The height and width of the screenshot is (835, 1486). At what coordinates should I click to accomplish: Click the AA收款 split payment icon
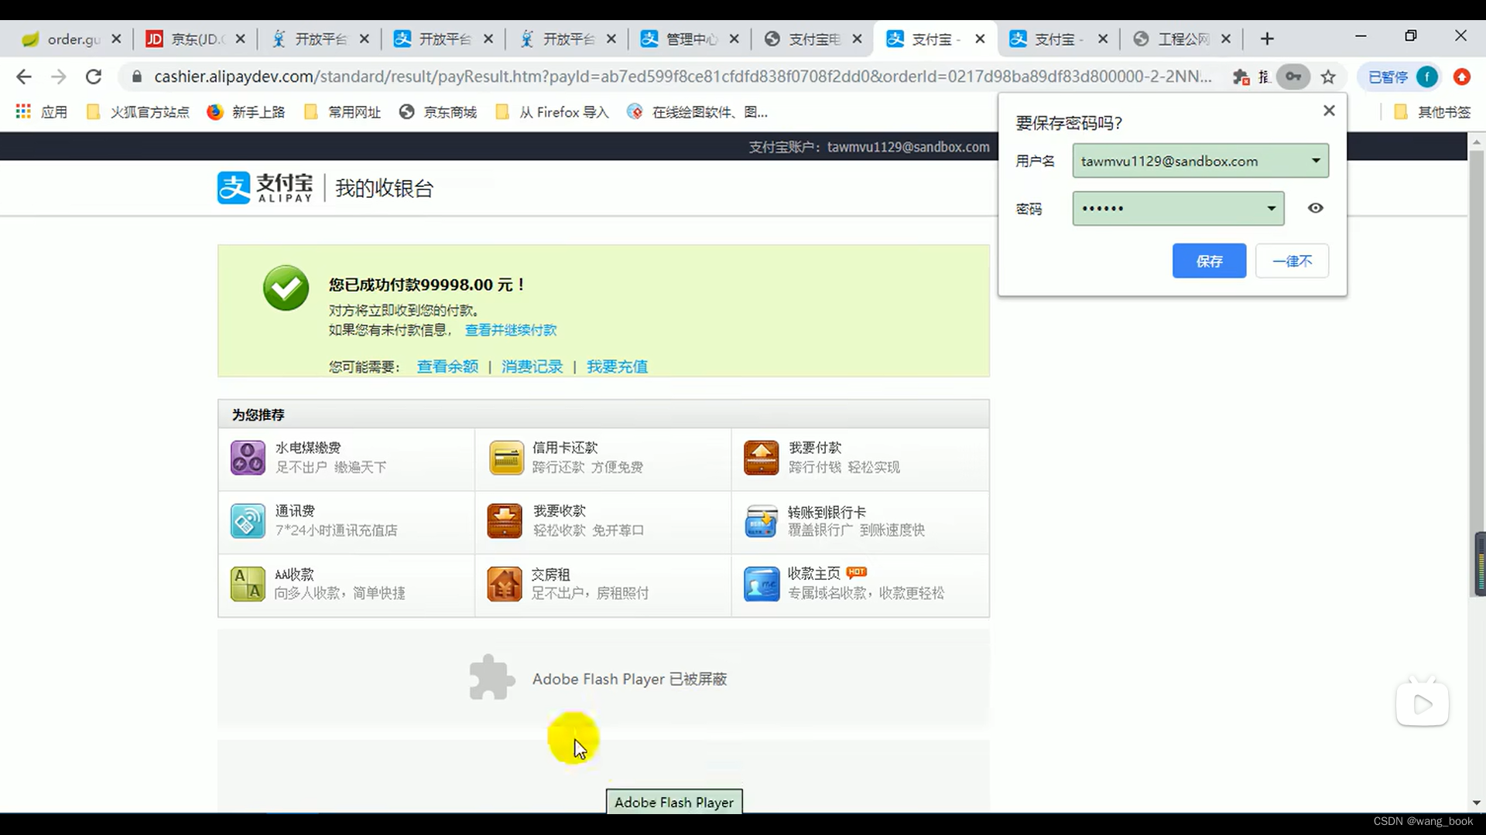pyautogui.click(x=248, y=583)
